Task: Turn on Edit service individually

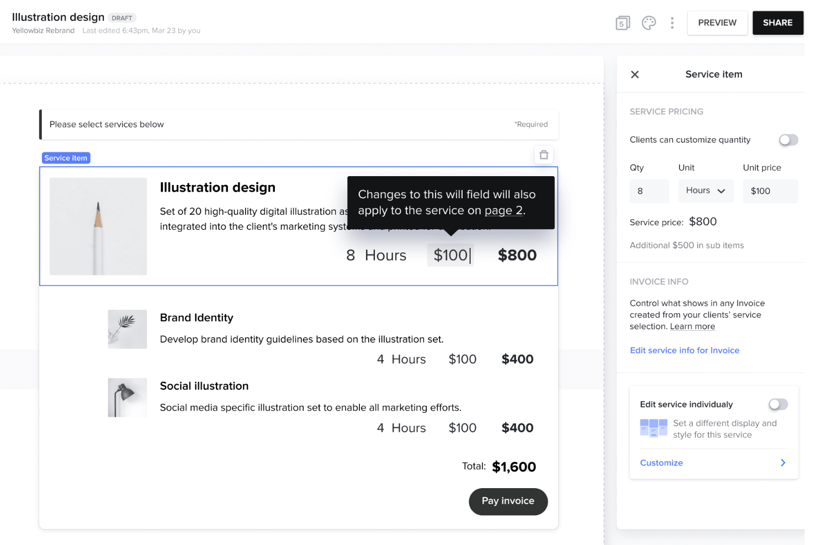Action: tap(778, 404)
